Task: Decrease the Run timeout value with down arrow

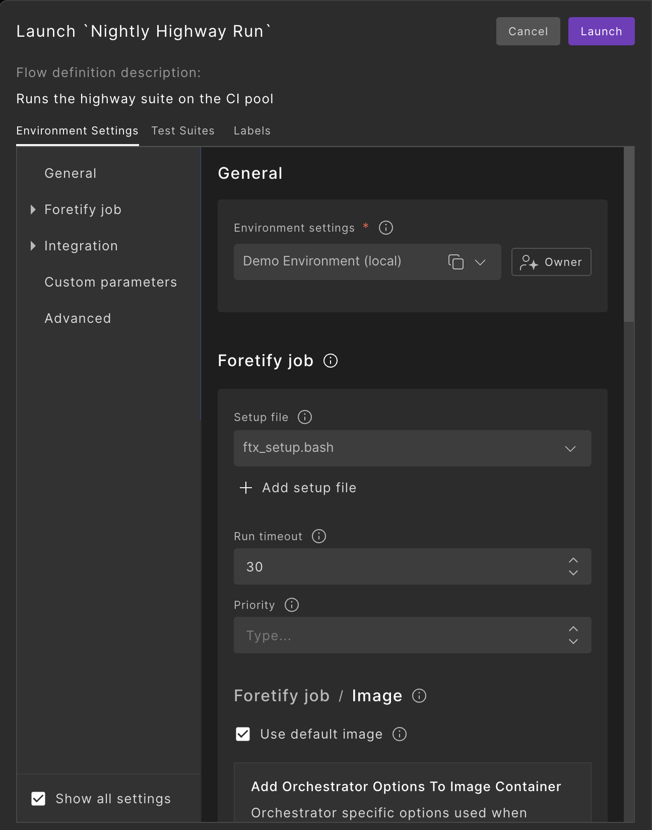Action: (573, 573)
